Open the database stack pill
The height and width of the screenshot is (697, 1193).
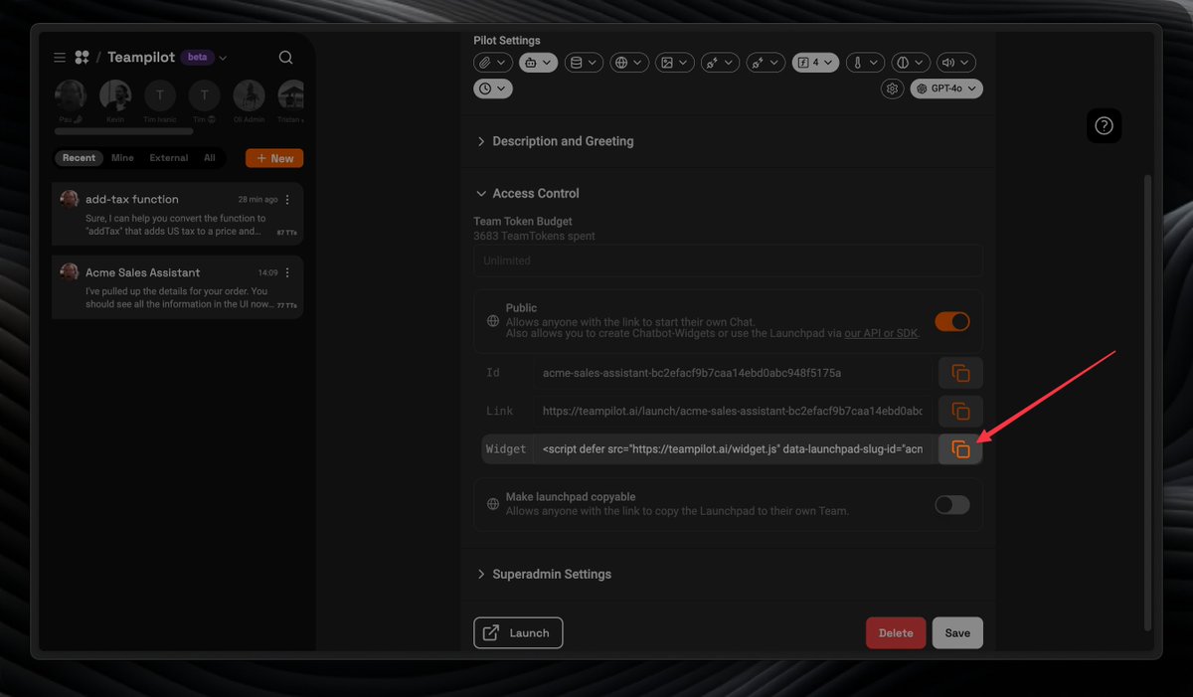584,62
